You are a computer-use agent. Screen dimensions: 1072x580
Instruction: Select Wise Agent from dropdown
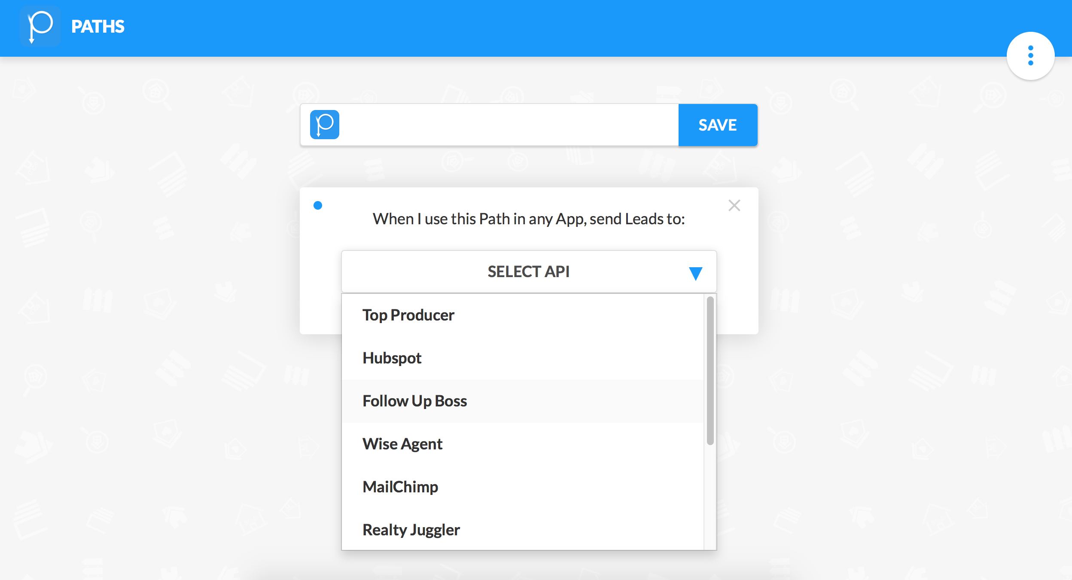tap(402, 444)
